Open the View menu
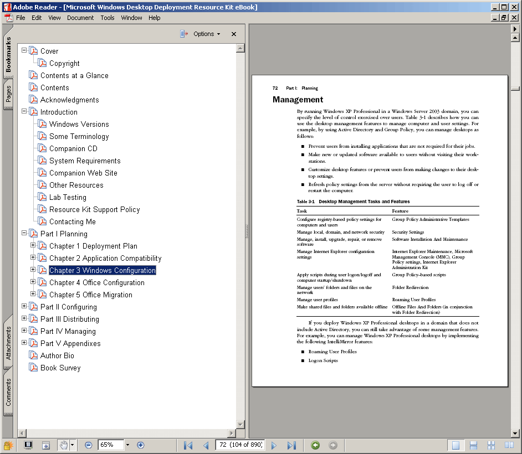522x454 pixels. pos(55,18)
